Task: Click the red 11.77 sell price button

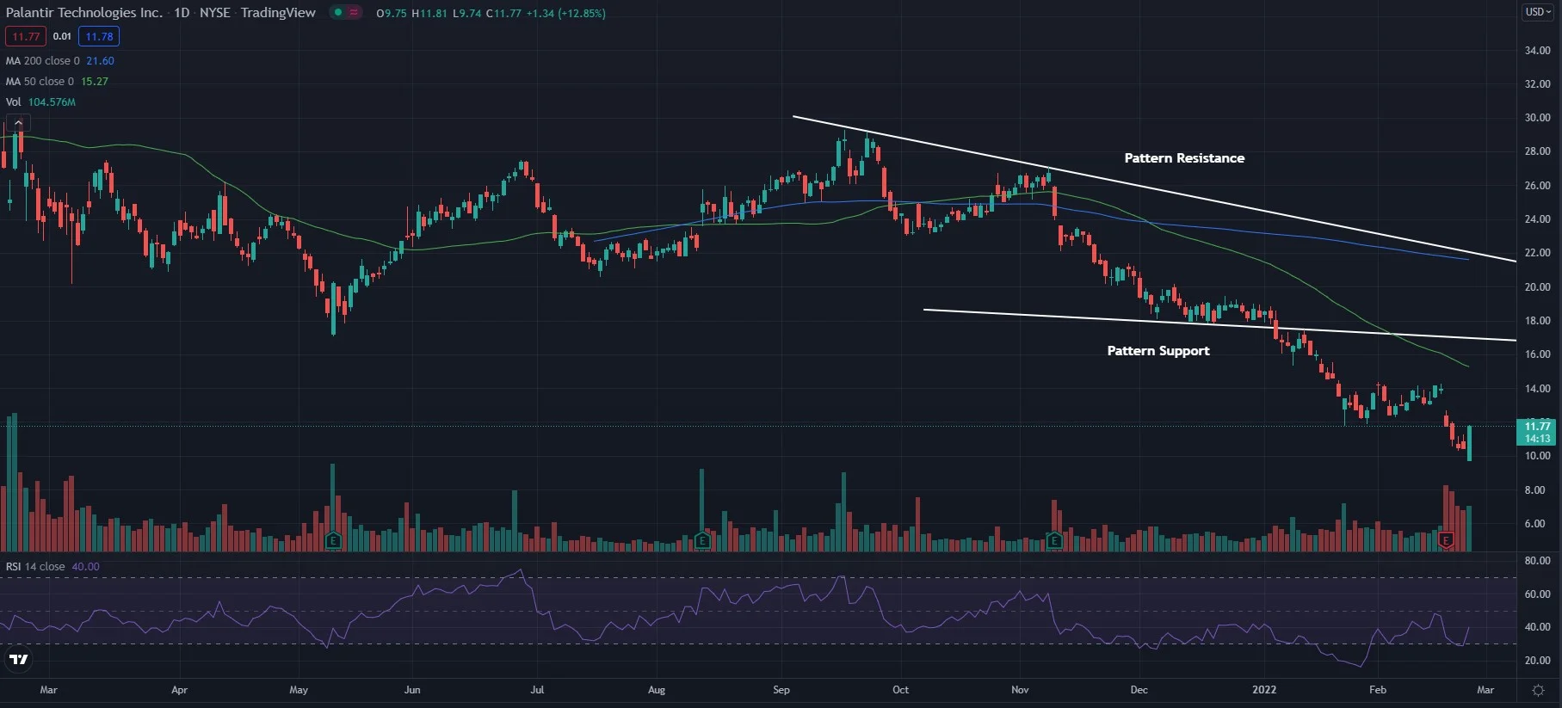Action: [x=26, y=36]
